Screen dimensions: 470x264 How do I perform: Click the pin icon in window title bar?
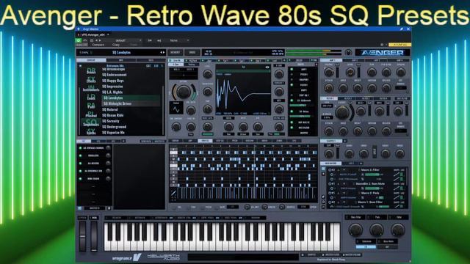[402, 29]
